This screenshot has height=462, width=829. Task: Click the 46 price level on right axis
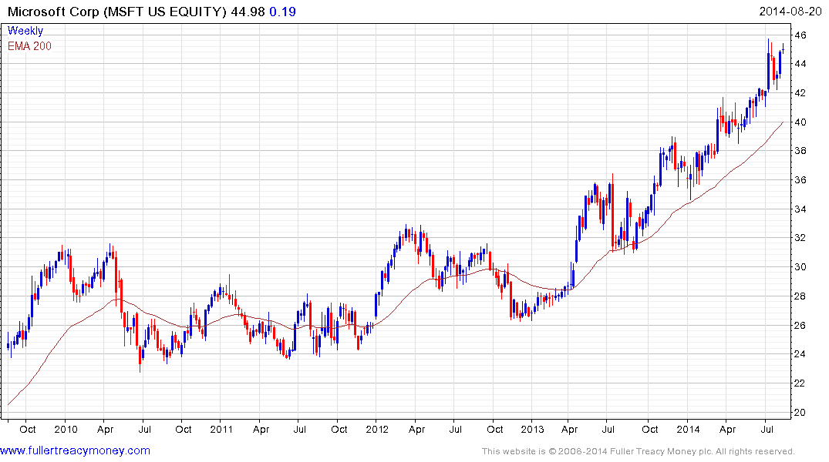point(801,35)
